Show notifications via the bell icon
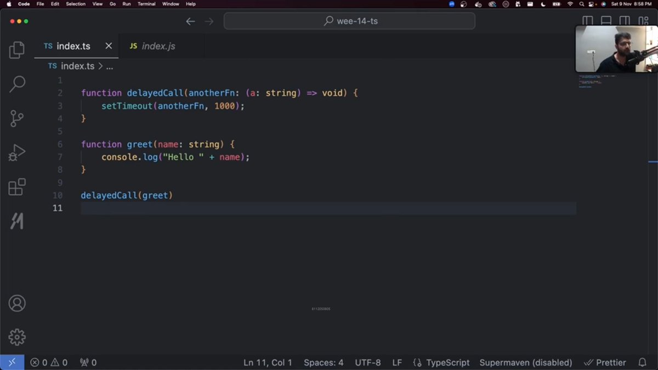The width and height of the screenshot is (658, 370). (643, 362)
